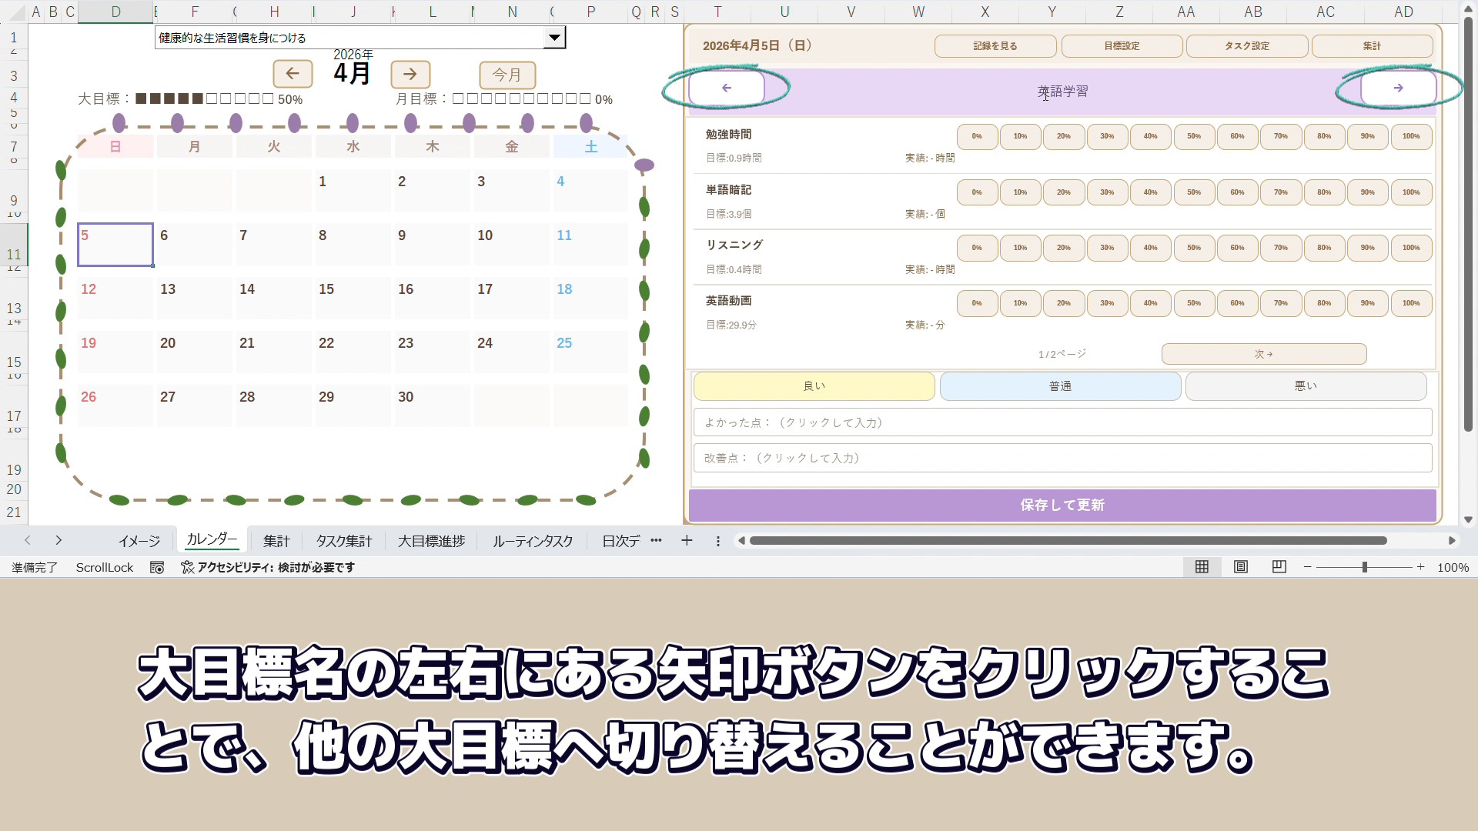The width and height of the screenshot is (1478, 831).
Task: Switch to Page Layout view icon
Action: (1240, 567)
